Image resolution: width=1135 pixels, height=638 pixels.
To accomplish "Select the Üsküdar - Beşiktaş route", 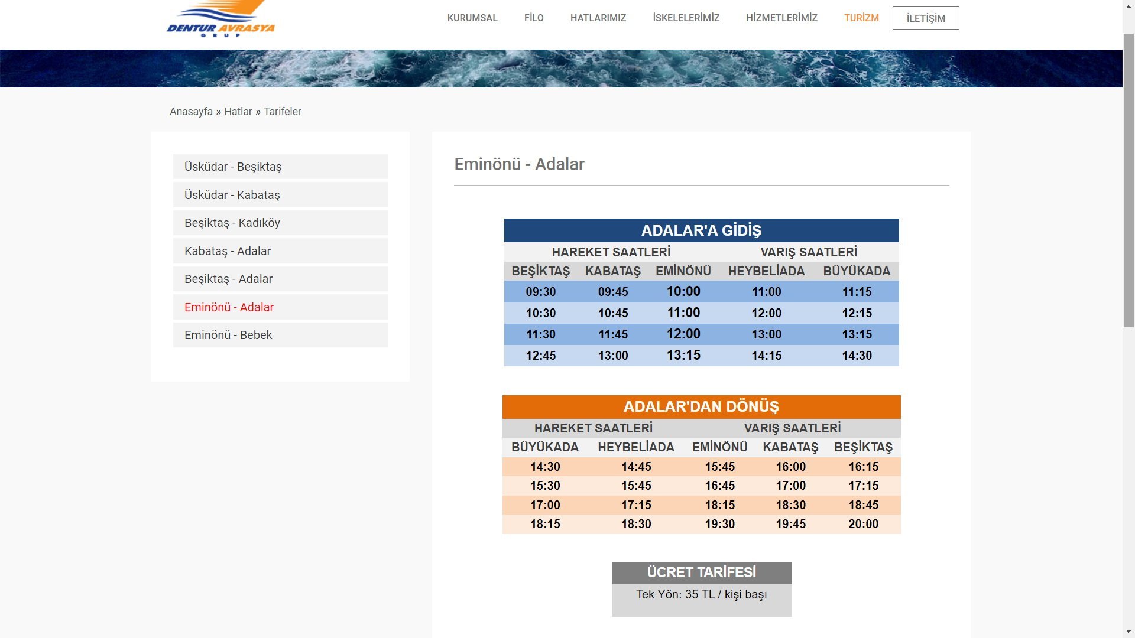I will 233,167.
